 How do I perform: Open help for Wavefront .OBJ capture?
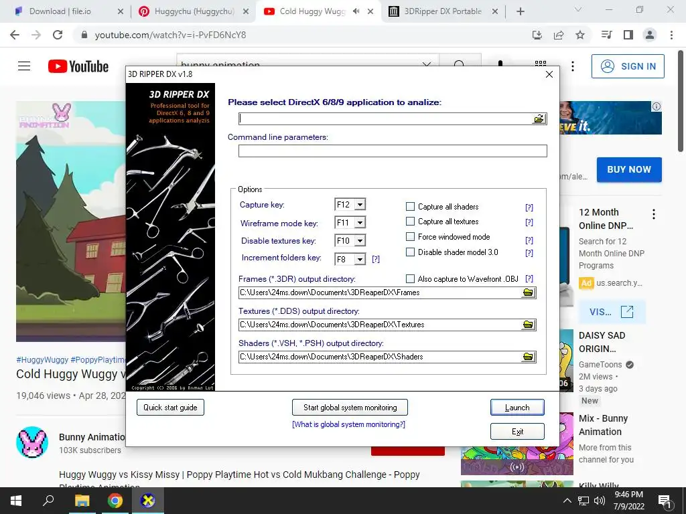pyautogui.click(x=529, y=279)
